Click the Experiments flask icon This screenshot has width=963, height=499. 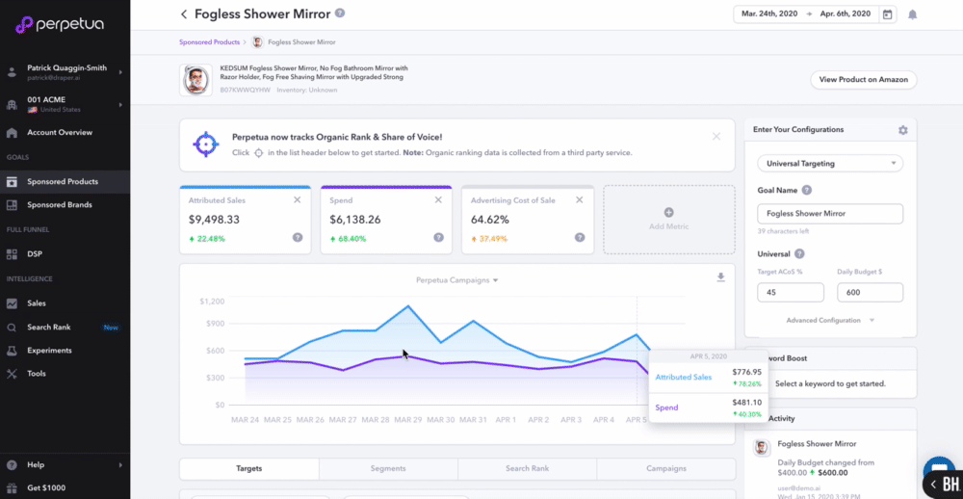(12, 351)
